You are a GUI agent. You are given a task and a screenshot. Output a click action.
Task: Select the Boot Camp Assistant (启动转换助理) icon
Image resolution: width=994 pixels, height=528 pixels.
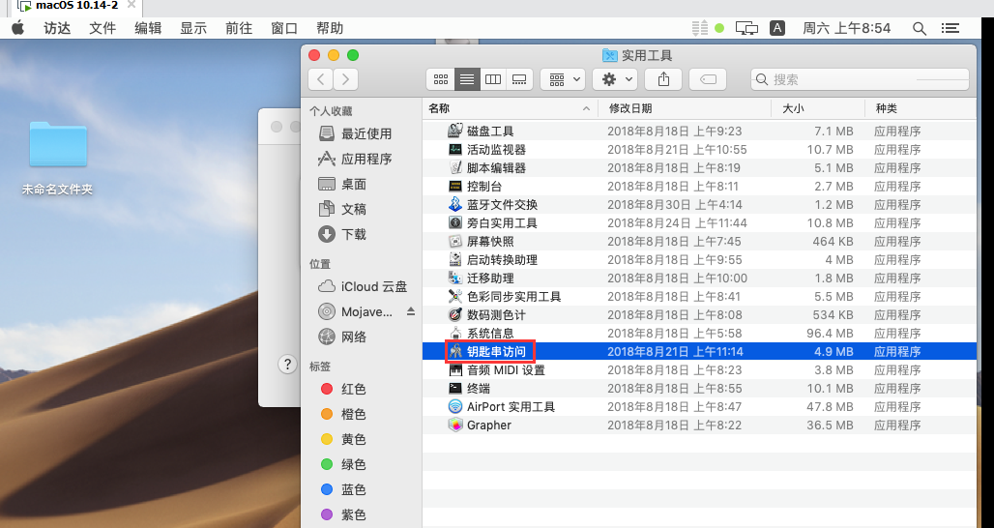(x=455, y=259)
